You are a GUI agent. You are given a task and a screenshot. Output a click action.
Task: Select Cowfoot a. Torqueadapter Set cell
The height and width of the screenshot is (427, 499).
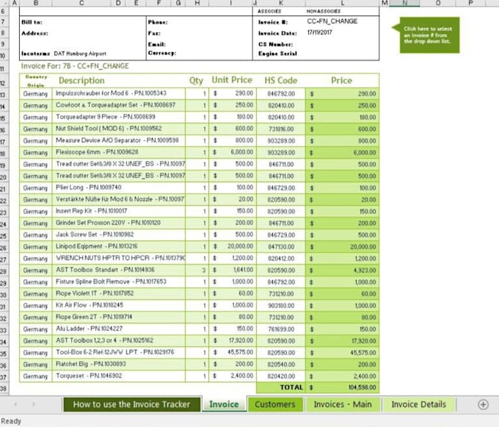click(x=118, y=105)
